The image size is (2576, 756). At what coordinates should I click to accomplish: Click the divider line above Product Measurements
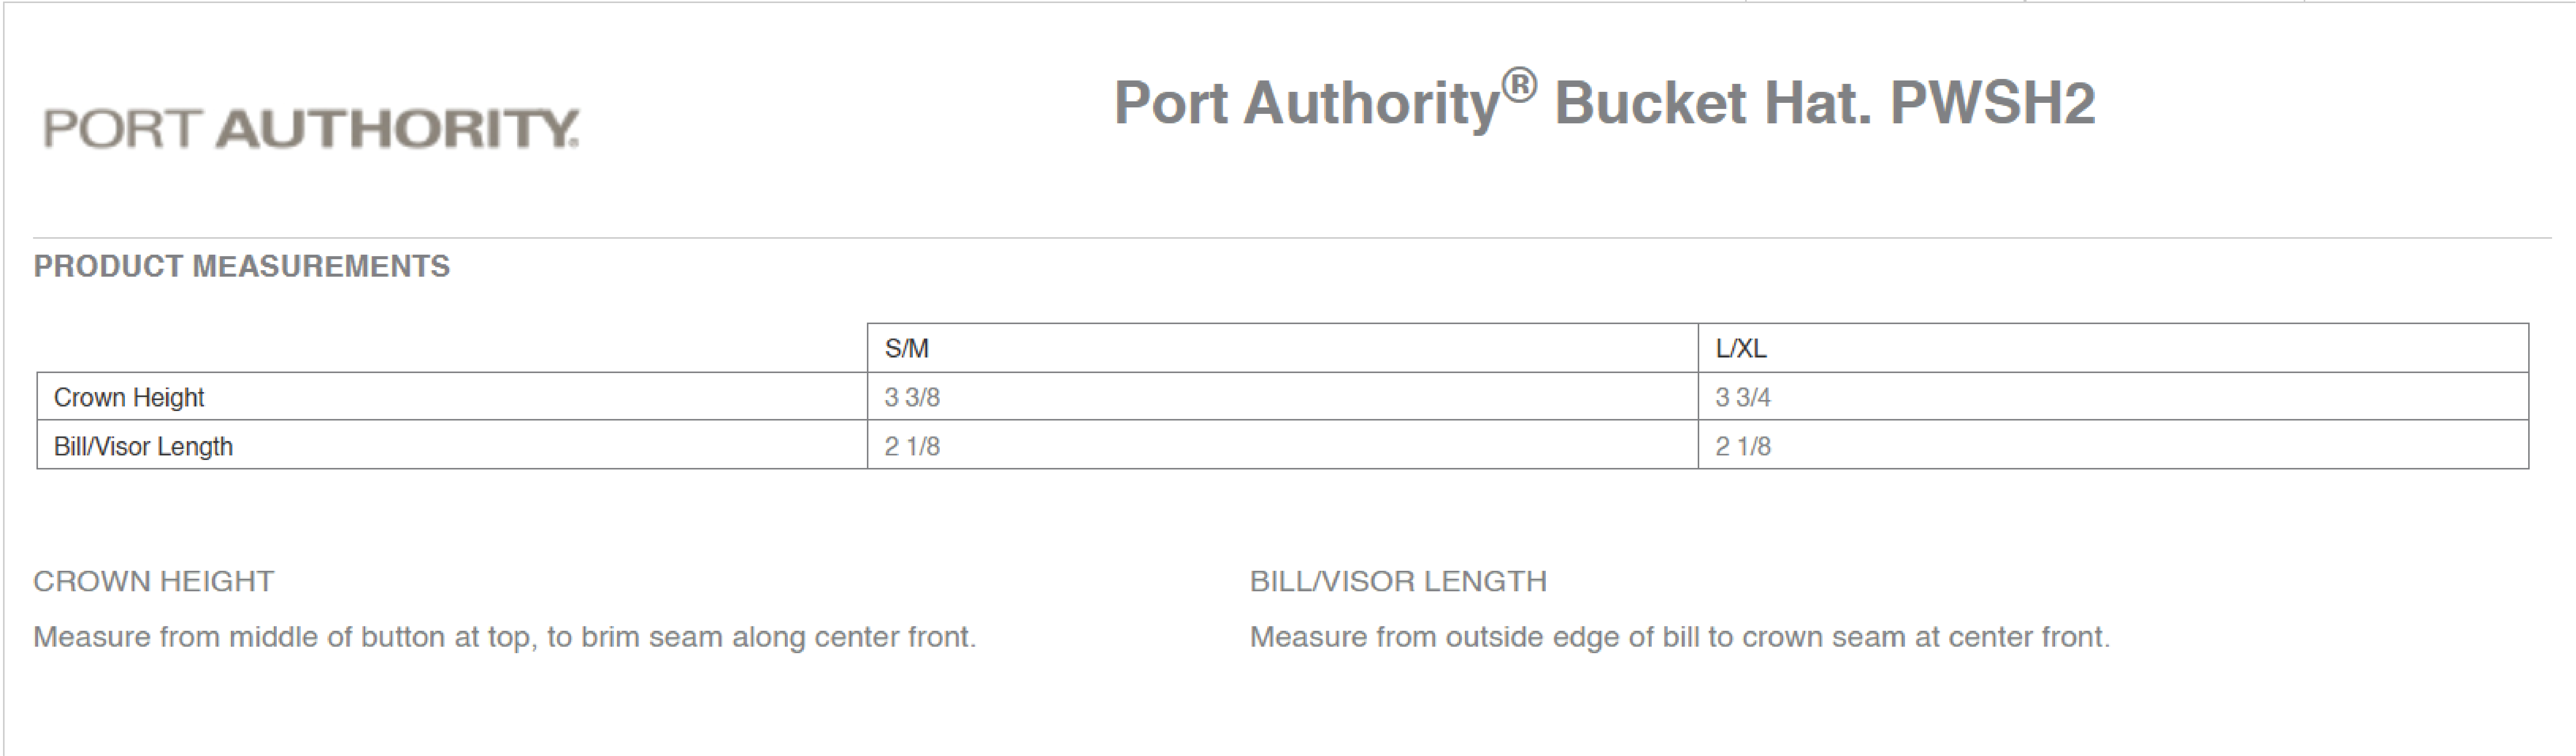1290,238
